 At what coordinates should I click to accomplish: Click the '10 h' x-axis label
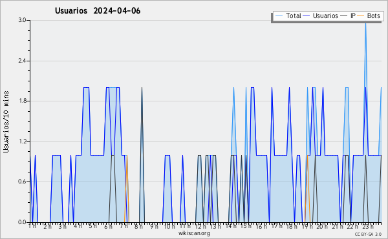pos(169,226)
